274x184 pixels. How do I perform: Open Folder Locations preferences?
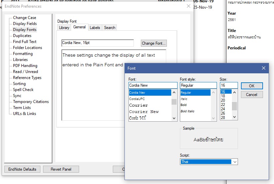[27, 48]
